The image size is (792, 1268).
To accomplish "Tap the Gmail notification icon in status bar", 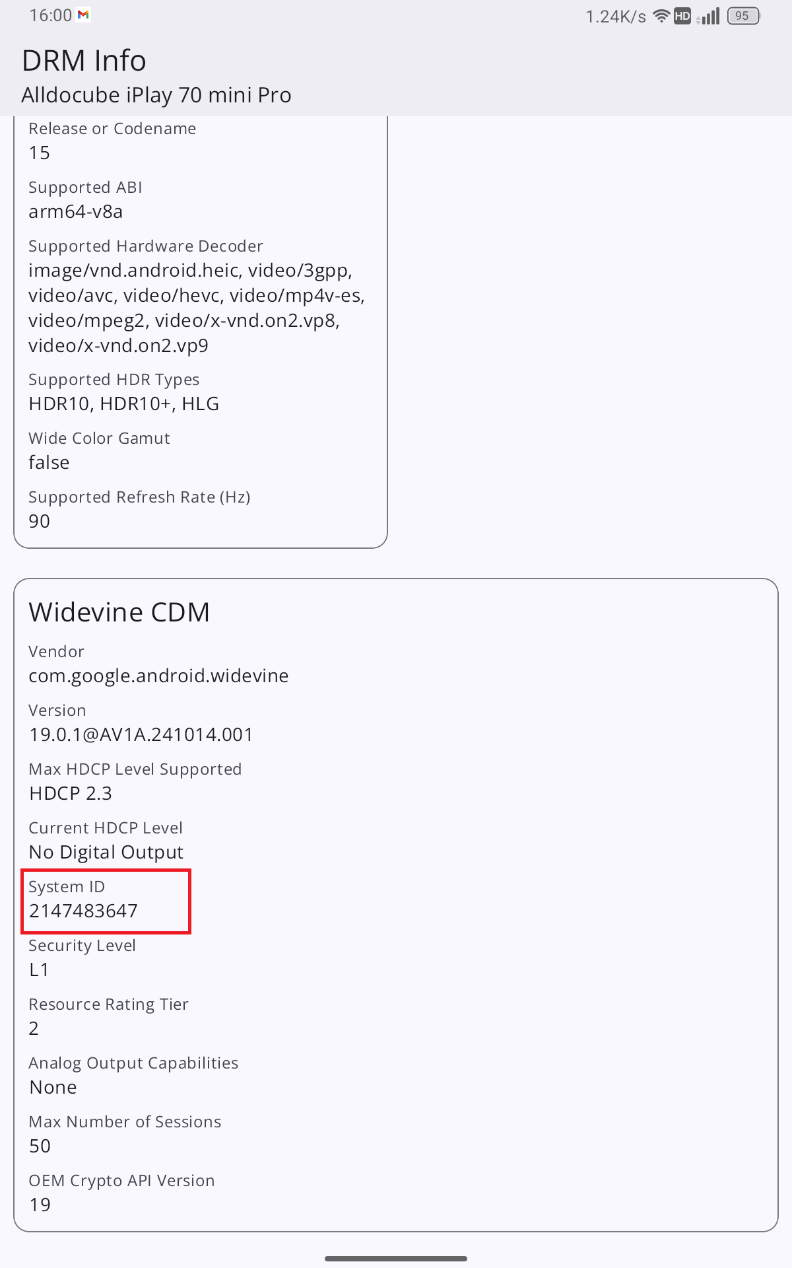I will coord(83,15).
